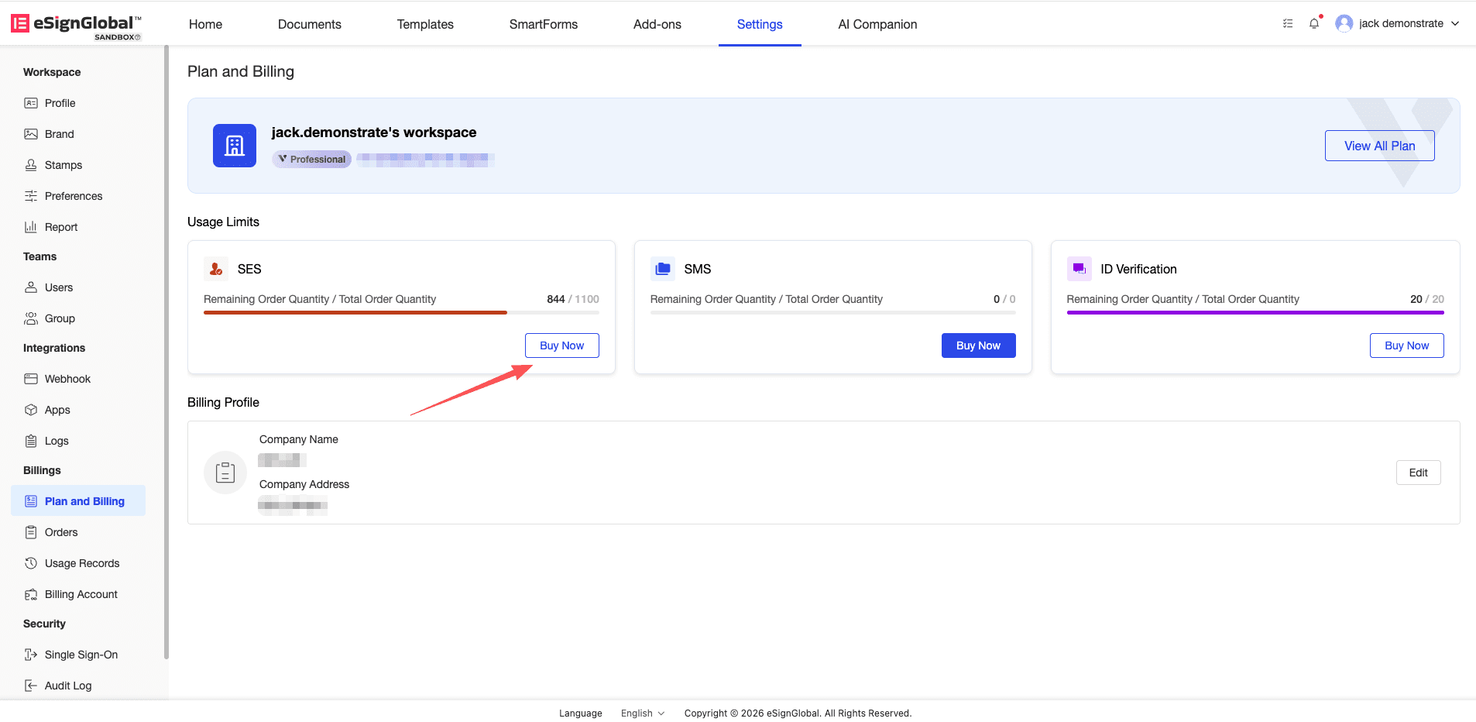Screen dimensions: 1476x722
Task: Open Single Sign-On under Security
Action: [78, 655]
